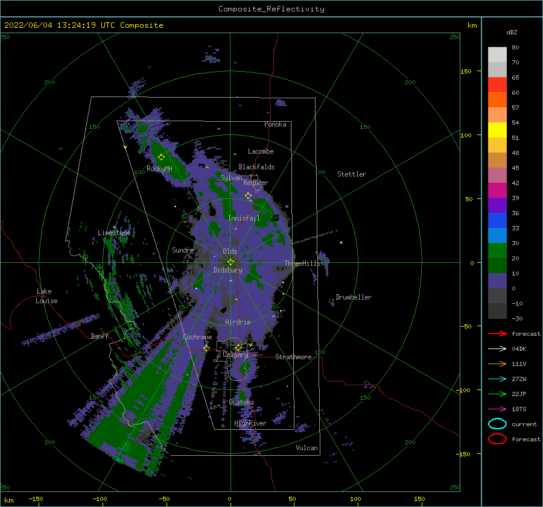This screenshot has height=507, width=543.
Task: Click the Drumheller city label
Action: [354, 297]
